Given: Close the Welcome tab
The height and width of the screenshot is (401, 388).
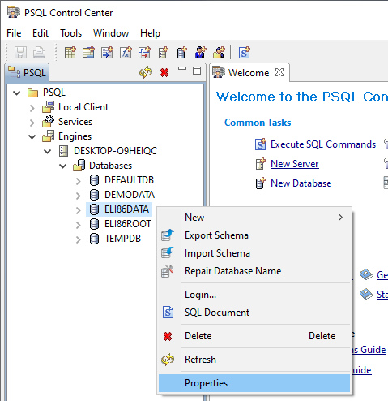Looking at the screenshot, I should (x=279, y=72).
